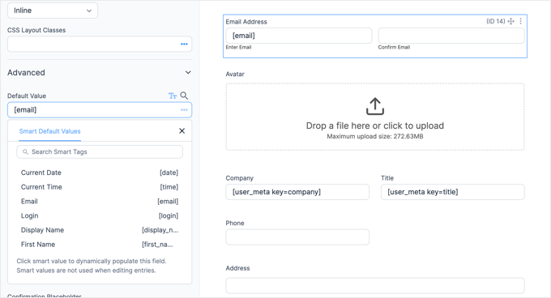Choose the First Name smart value
Image resolution: width=551 pixels, height=298 pixels.
100,245
